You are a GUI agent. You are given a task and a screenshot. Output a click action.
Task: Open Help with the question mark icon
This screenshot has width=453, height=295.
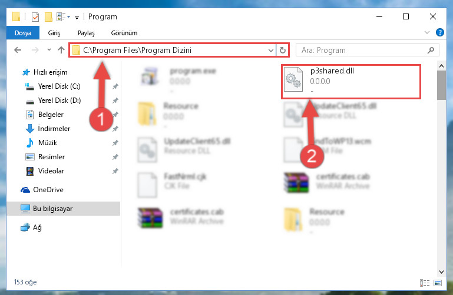[439, 32]
